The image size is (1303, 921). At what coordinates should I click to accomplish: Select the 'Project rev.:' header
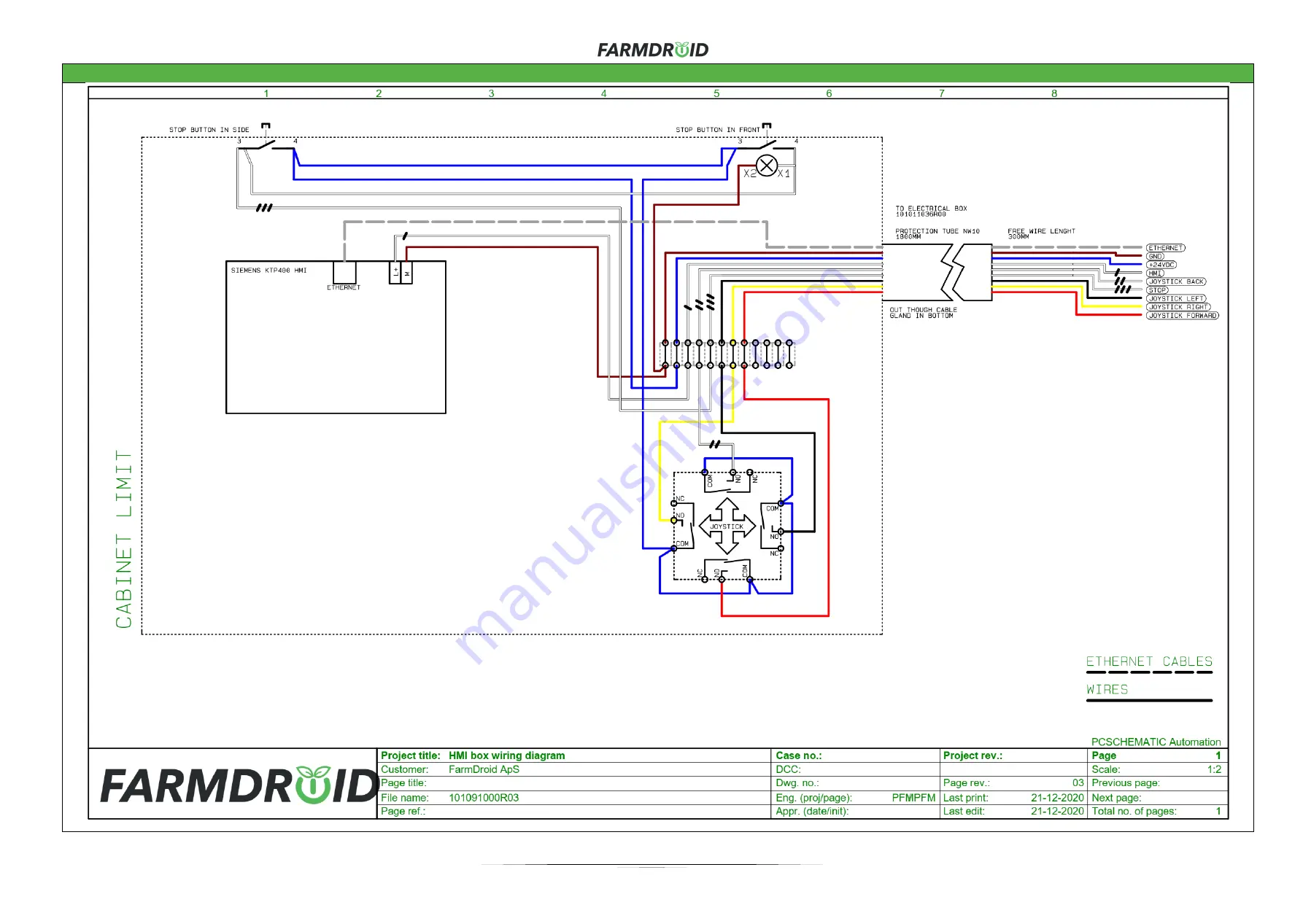[x=973, y=755]
